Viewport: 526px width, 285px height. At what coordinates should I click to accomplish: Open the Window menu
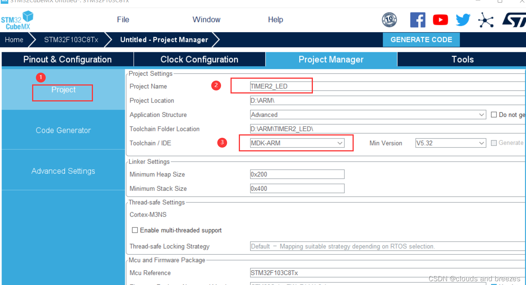tap(206, 20)
